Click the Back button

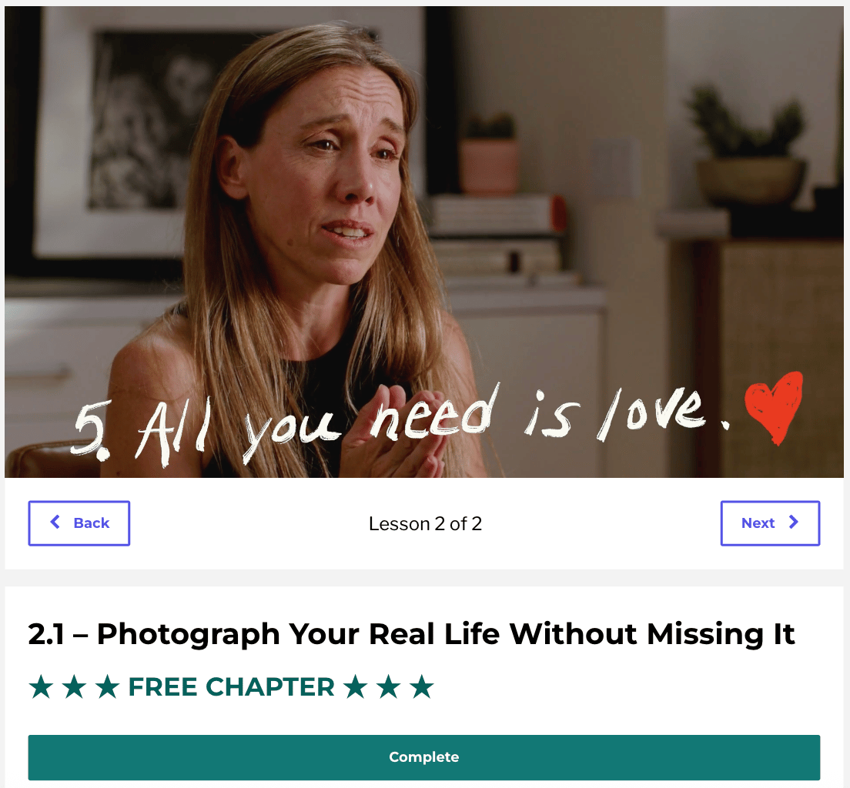coord(79,523)
